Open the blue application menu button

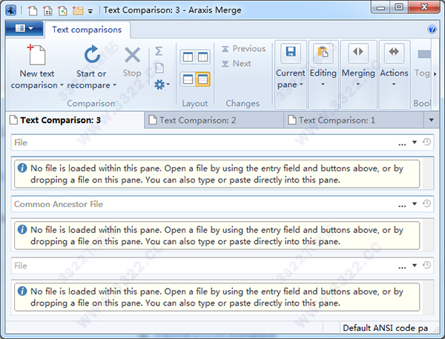[x=24, y=28]
